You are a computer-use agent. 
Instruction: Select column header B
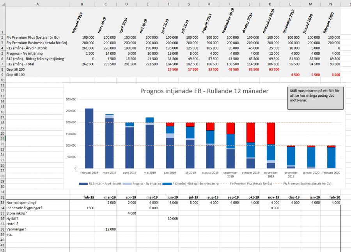click(x=82, y=4)
